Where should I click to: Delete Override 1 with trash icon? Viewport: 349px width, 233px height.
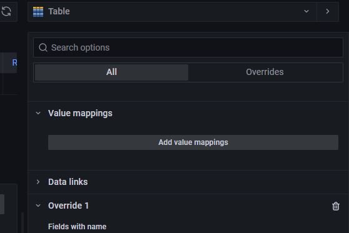[x=336, y=206]
